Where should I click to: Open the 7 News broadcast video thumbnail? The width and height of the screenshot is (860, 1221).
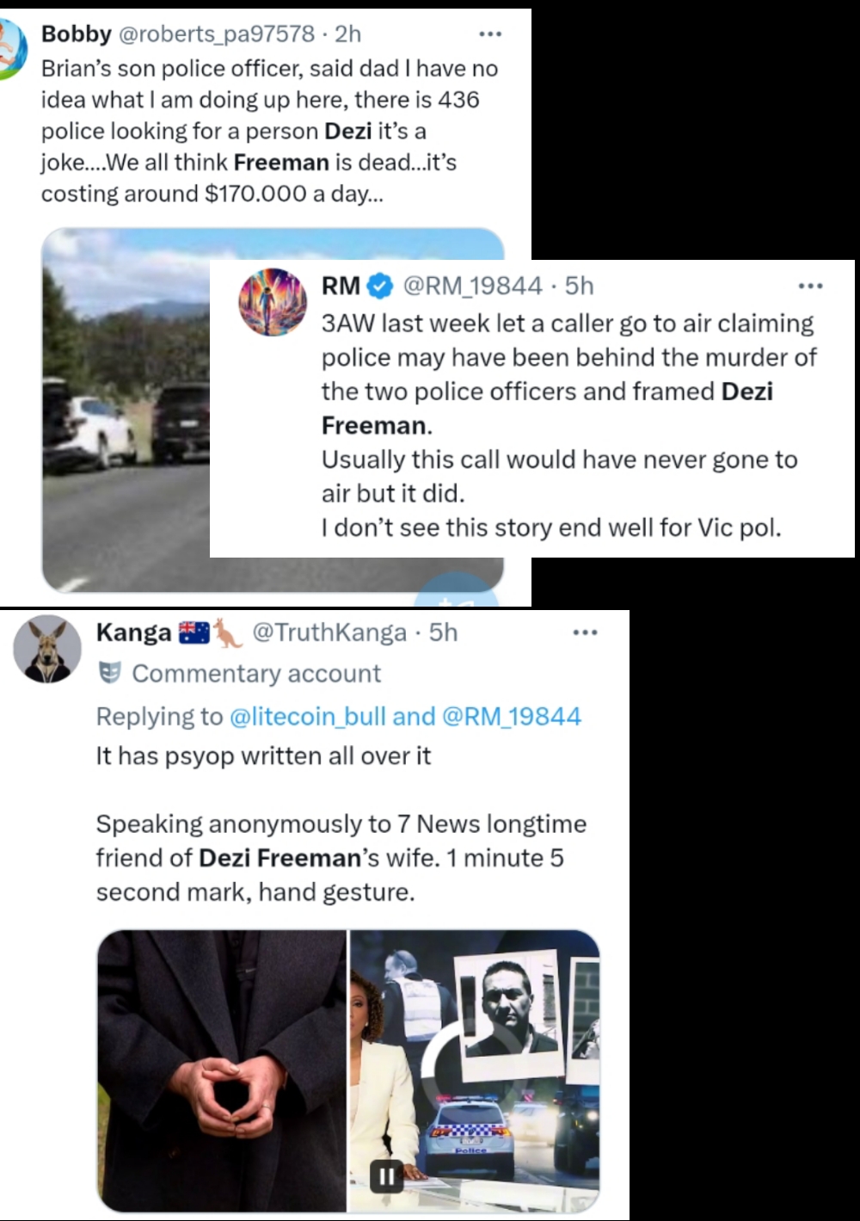(x=475, y=1071)
